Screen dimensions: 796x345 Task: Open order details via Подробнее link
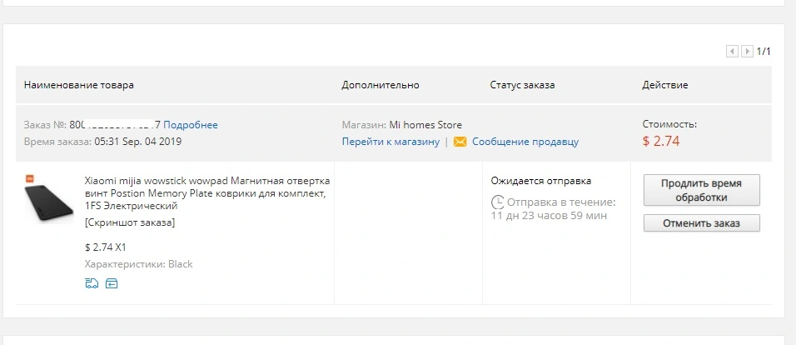pyautogui.click(x=191, y=125)
